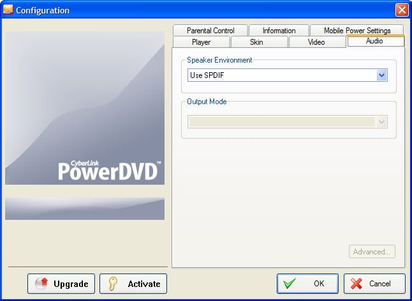Switch to the Video tab
412x301 pixels.
point(317,42)
